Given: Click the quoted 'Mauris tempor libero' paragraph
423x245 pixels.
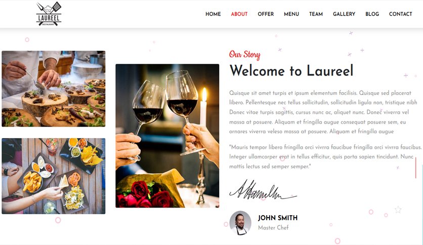Looking at the screenshot, I should (325, 157).
